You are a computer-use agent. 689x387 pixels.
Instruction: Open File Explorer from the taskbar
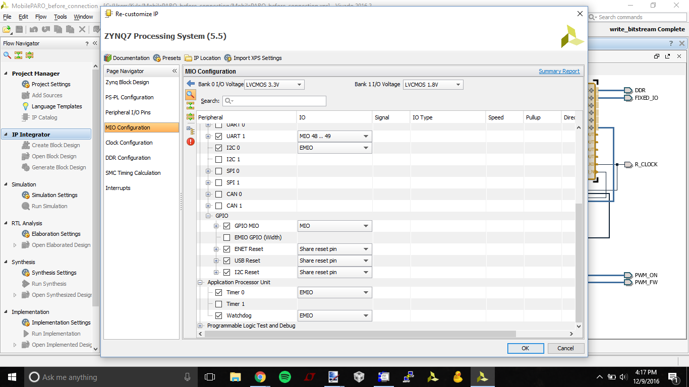point(235,377)
